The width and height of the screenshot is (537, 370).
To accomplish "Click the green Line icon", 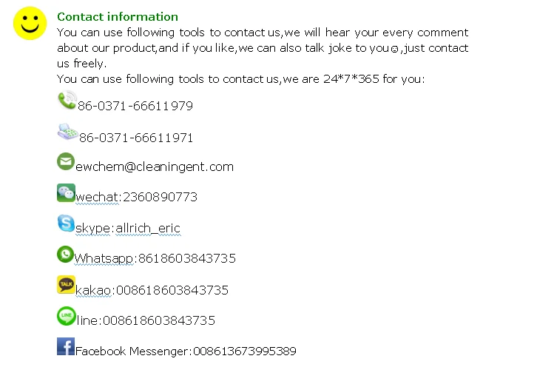I will (66, 316).
